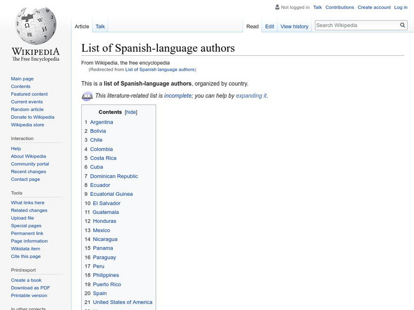Screen dimensions: 414x310
Task: Hide the Contents table
Action: click(x=131, y=112)
